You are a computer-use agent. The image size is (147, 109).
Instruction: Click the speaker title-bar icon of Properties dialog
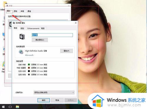point(14,23)
